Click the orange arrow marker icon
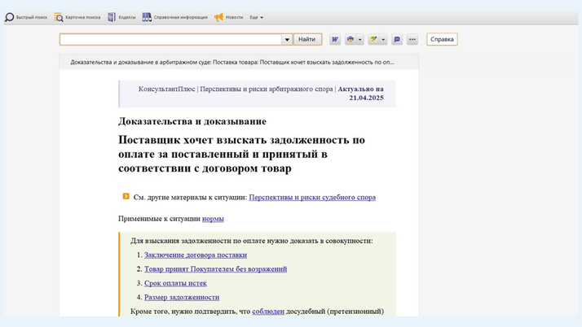582x327 pixels. pyautogui.click(x=126, y=197)
